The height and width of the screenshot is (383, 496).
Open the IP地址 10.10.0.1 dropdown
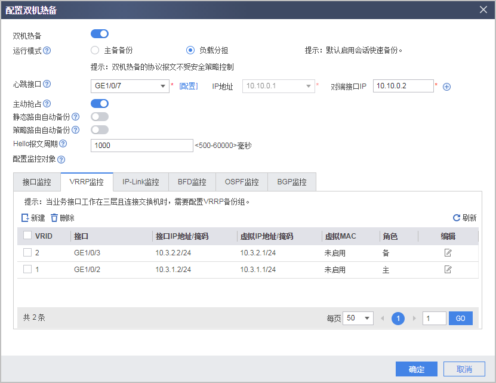pos(279,86)
